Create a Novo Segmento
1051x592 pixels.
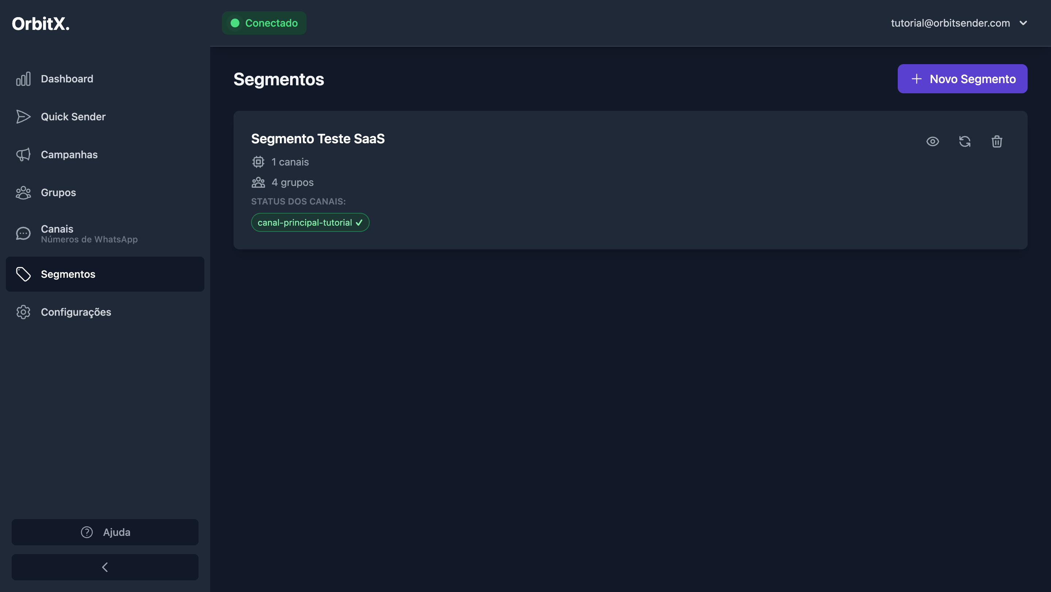point(962,79)
